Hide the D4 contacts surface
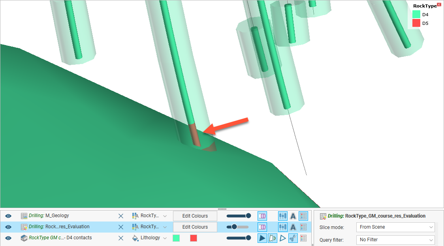 (x=8, y=238)
